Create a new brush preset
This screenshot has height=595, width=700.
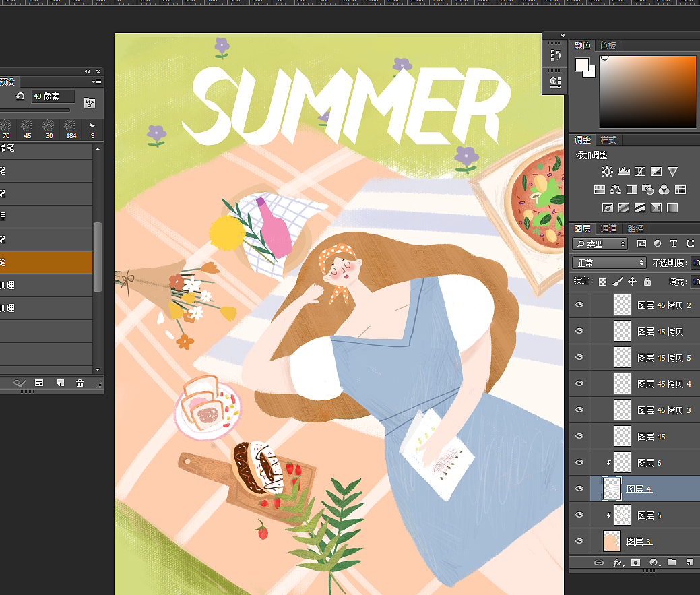click(x=60, y=383)
